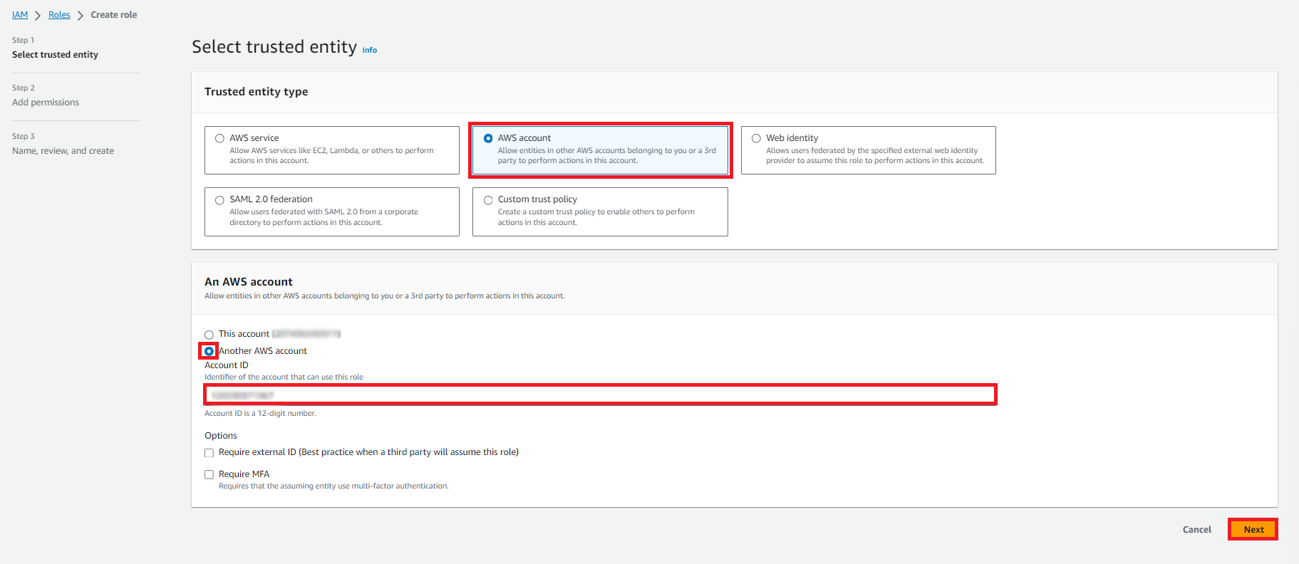Open the IAM breadcrumb link
Image resolution: width=1299 pixels, height=564 pixels.
pos(20,15)
